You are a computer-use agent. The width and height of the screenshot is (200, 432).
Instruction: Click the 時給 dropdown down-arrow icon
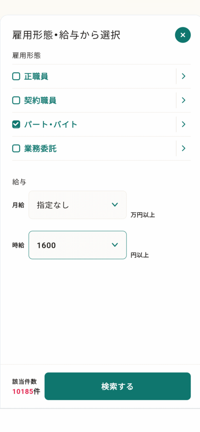(115, 245)
